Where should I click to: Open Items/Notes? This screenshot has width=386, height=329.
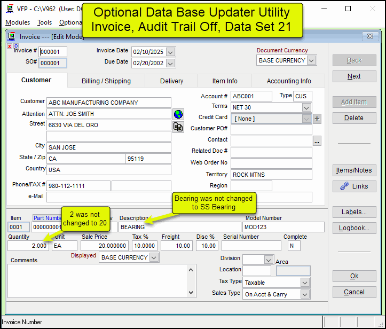(x=355, y=170)
